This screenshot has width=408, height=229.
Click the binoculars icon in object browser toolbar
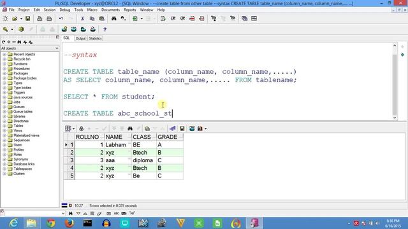pos(19,42)
